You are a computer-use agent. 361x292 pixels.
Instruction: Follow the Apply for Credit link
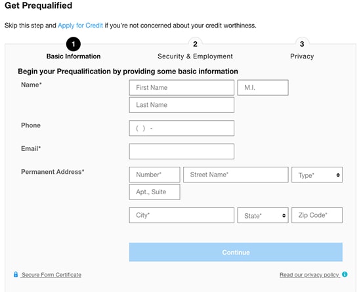[80, 26]
